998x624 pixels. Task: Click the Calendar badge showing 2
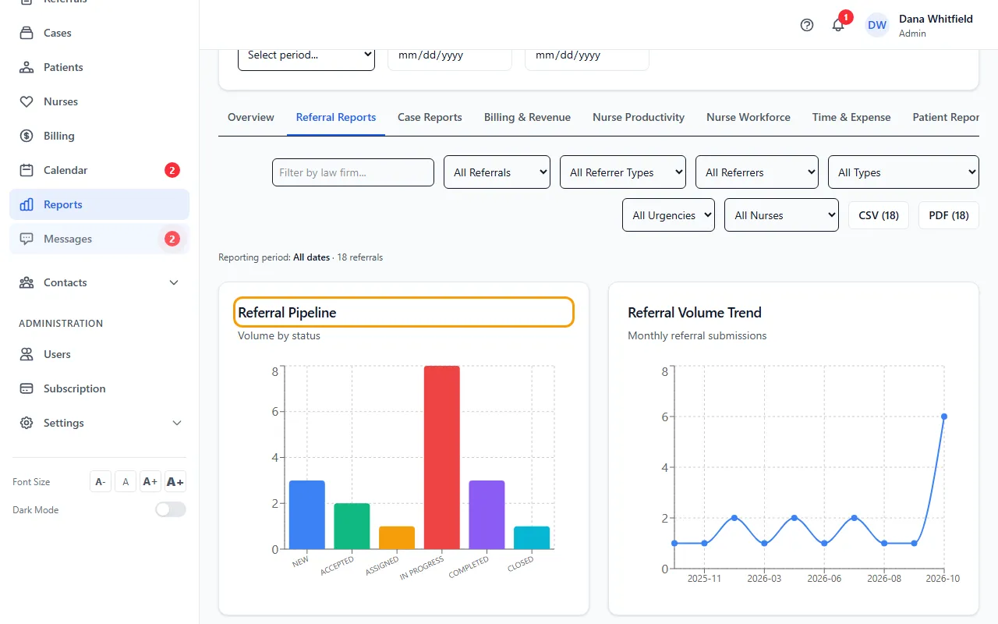click(x=172, y=170)
